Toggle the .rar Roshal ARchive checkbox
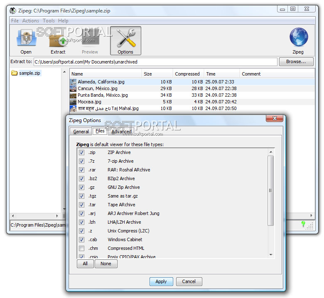 (x=81, y=170)
